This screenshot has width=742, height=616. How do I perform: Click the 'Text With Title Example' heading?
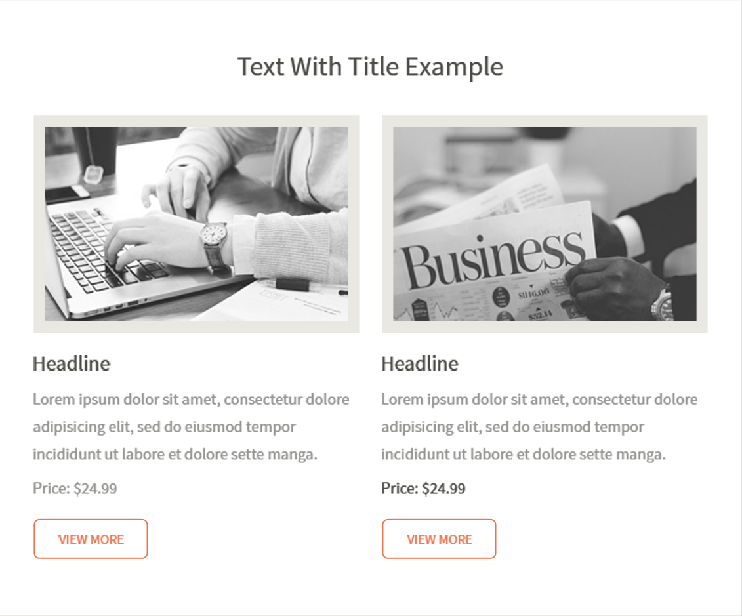(x=370, y=67)
